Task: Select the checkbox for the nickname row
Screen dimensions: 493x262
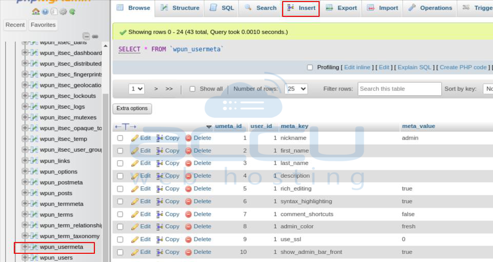Action: pos(120,138)
